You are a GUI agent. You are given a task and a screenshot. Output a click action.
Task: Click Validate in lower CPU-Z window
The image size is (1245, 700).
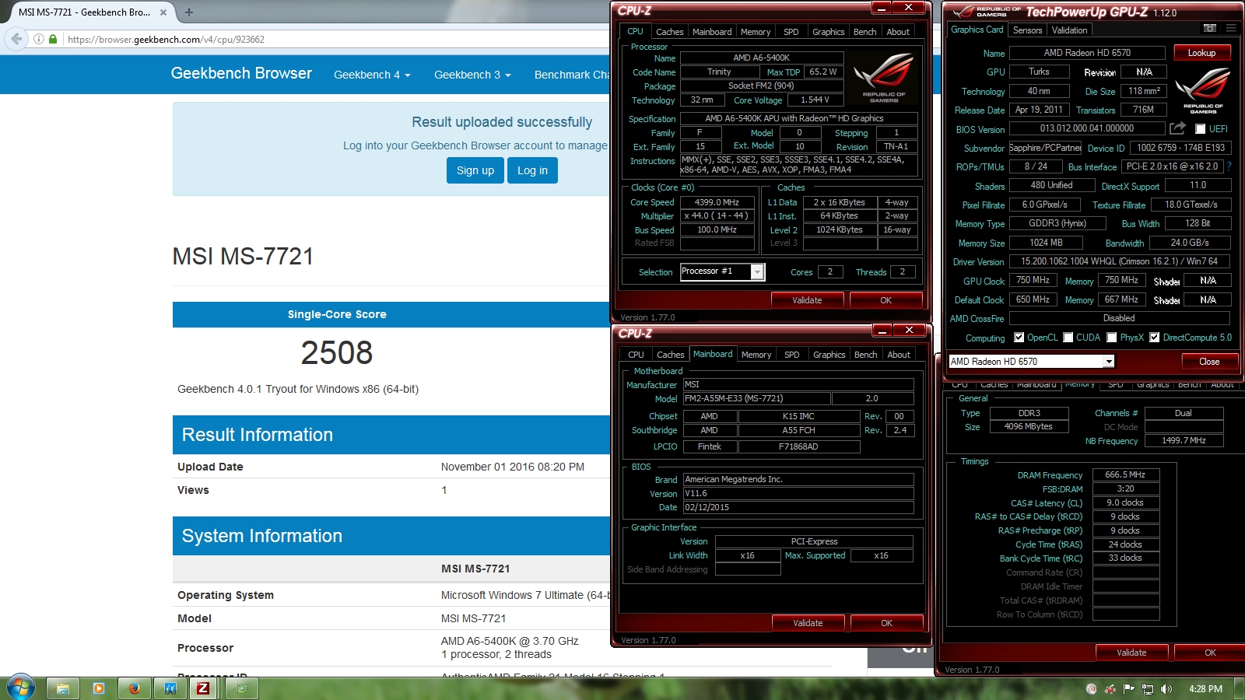click(x=808, y=623)
